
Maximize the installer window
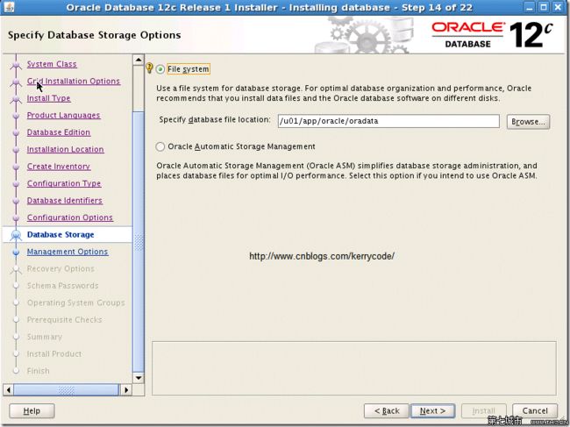pos(544,7)
